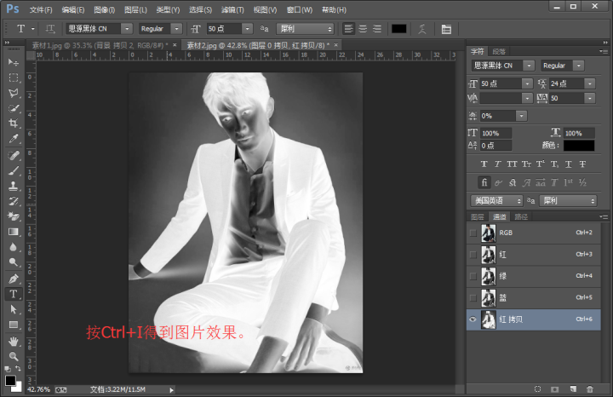
Task: Hide the 红 拷贝 channel eye
Action: coord(473,319)
